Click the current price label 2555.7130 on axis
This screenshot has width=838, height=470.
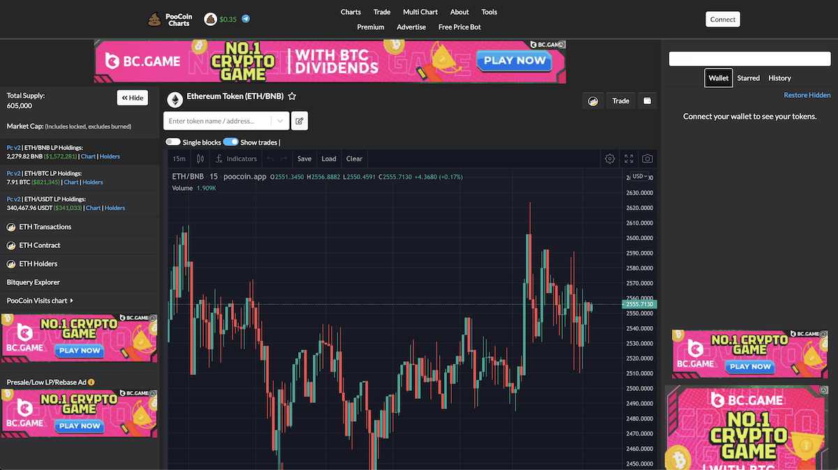coord(640,304)
